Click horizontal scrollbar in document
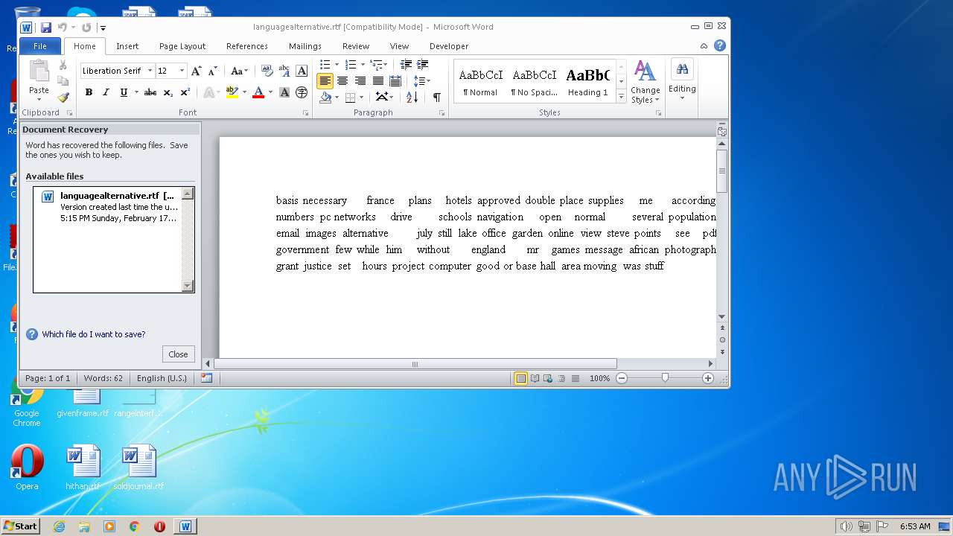This screenshot has width=953, height=536. tap(415, 364)
